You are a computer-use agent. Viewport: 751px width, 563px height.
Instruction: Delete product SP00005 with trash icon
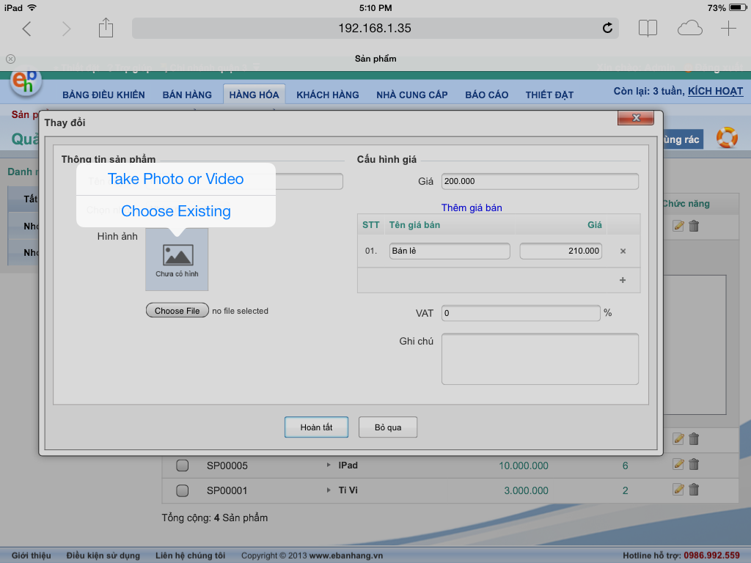coord(694,464)
